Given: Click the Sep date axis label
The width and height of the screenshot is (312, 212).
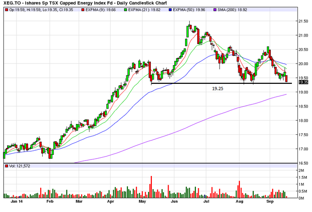Looking at the screenshot, I should (x=270, y=201).
